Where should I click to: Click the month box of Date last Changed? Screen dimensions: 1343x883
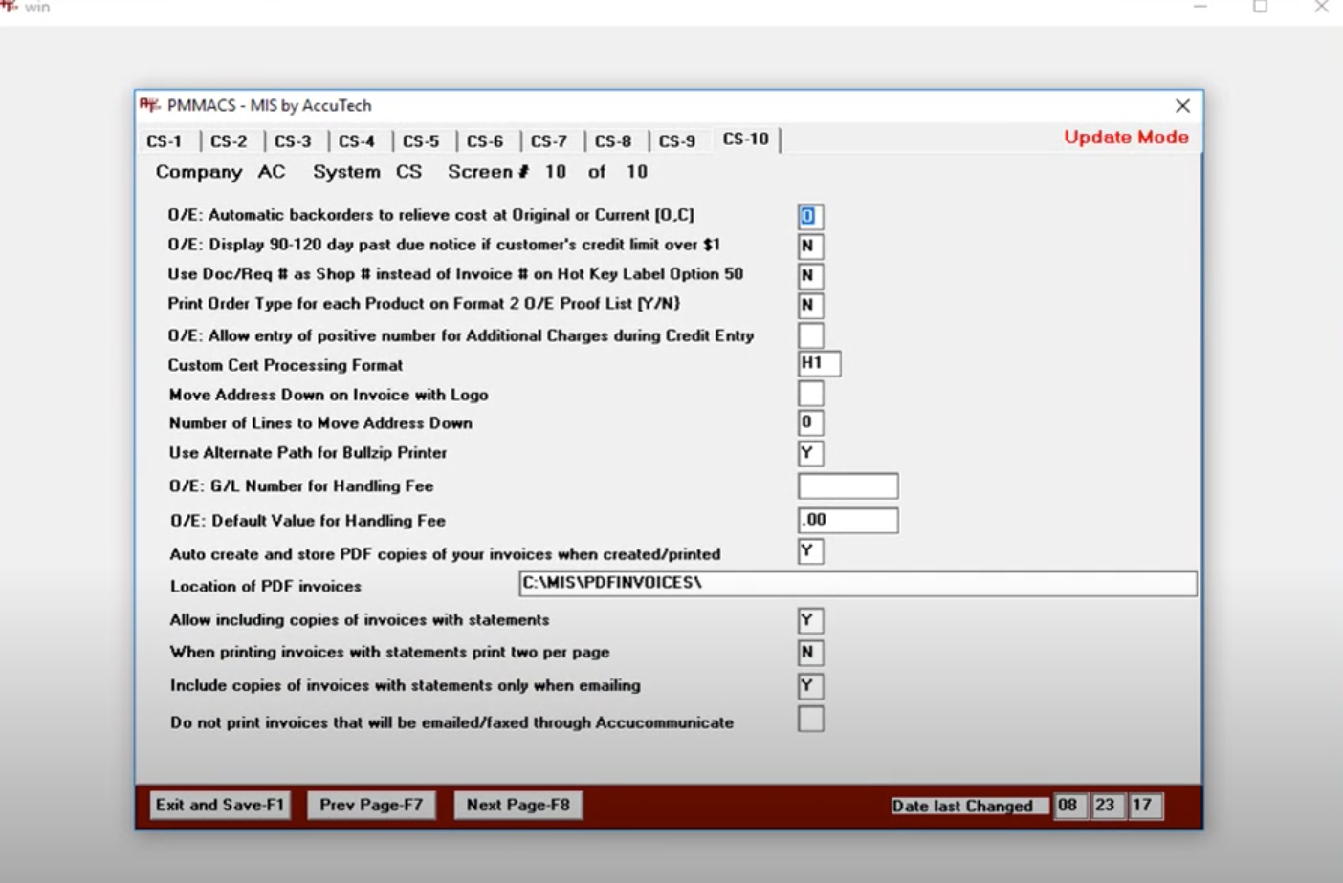[1069, 806]
